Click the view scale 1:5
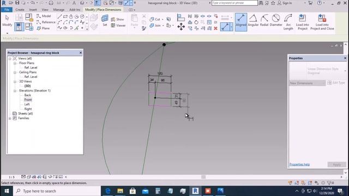 [11, 177]
